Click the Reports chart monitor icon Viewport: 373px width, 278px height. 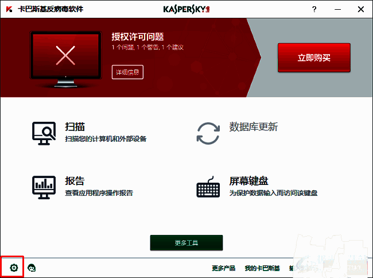(44, 187)
